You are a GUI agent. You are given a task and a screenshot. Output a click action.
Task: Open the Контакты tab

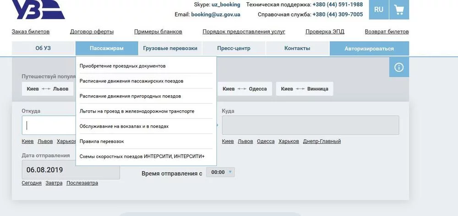pyautogui.click(x=297, y=49)
